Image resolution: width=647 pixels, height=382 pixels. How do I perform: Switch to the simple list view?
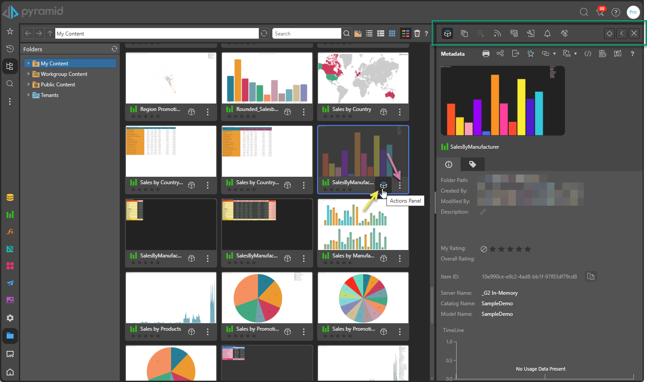tap(369, 33)
